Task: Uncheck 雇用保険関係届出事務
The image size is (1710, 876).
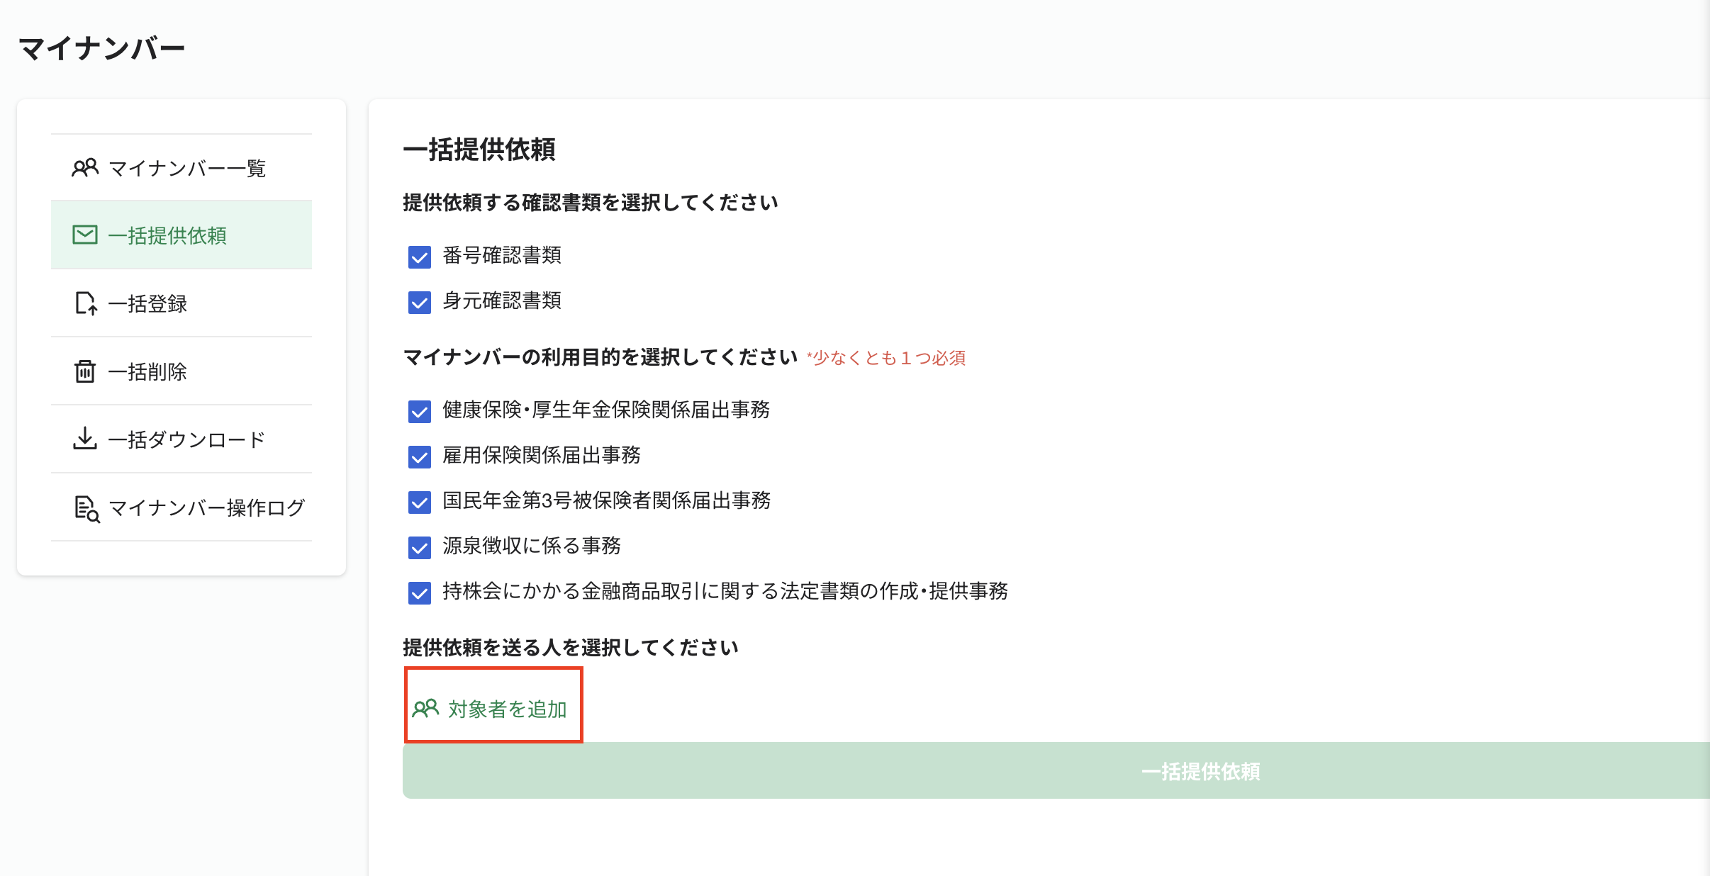Action: pyautogui.click(x=418, y=456)
